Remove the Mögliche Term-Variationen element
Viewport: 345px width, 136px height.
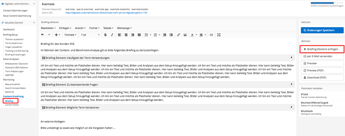tap(291, 107)
